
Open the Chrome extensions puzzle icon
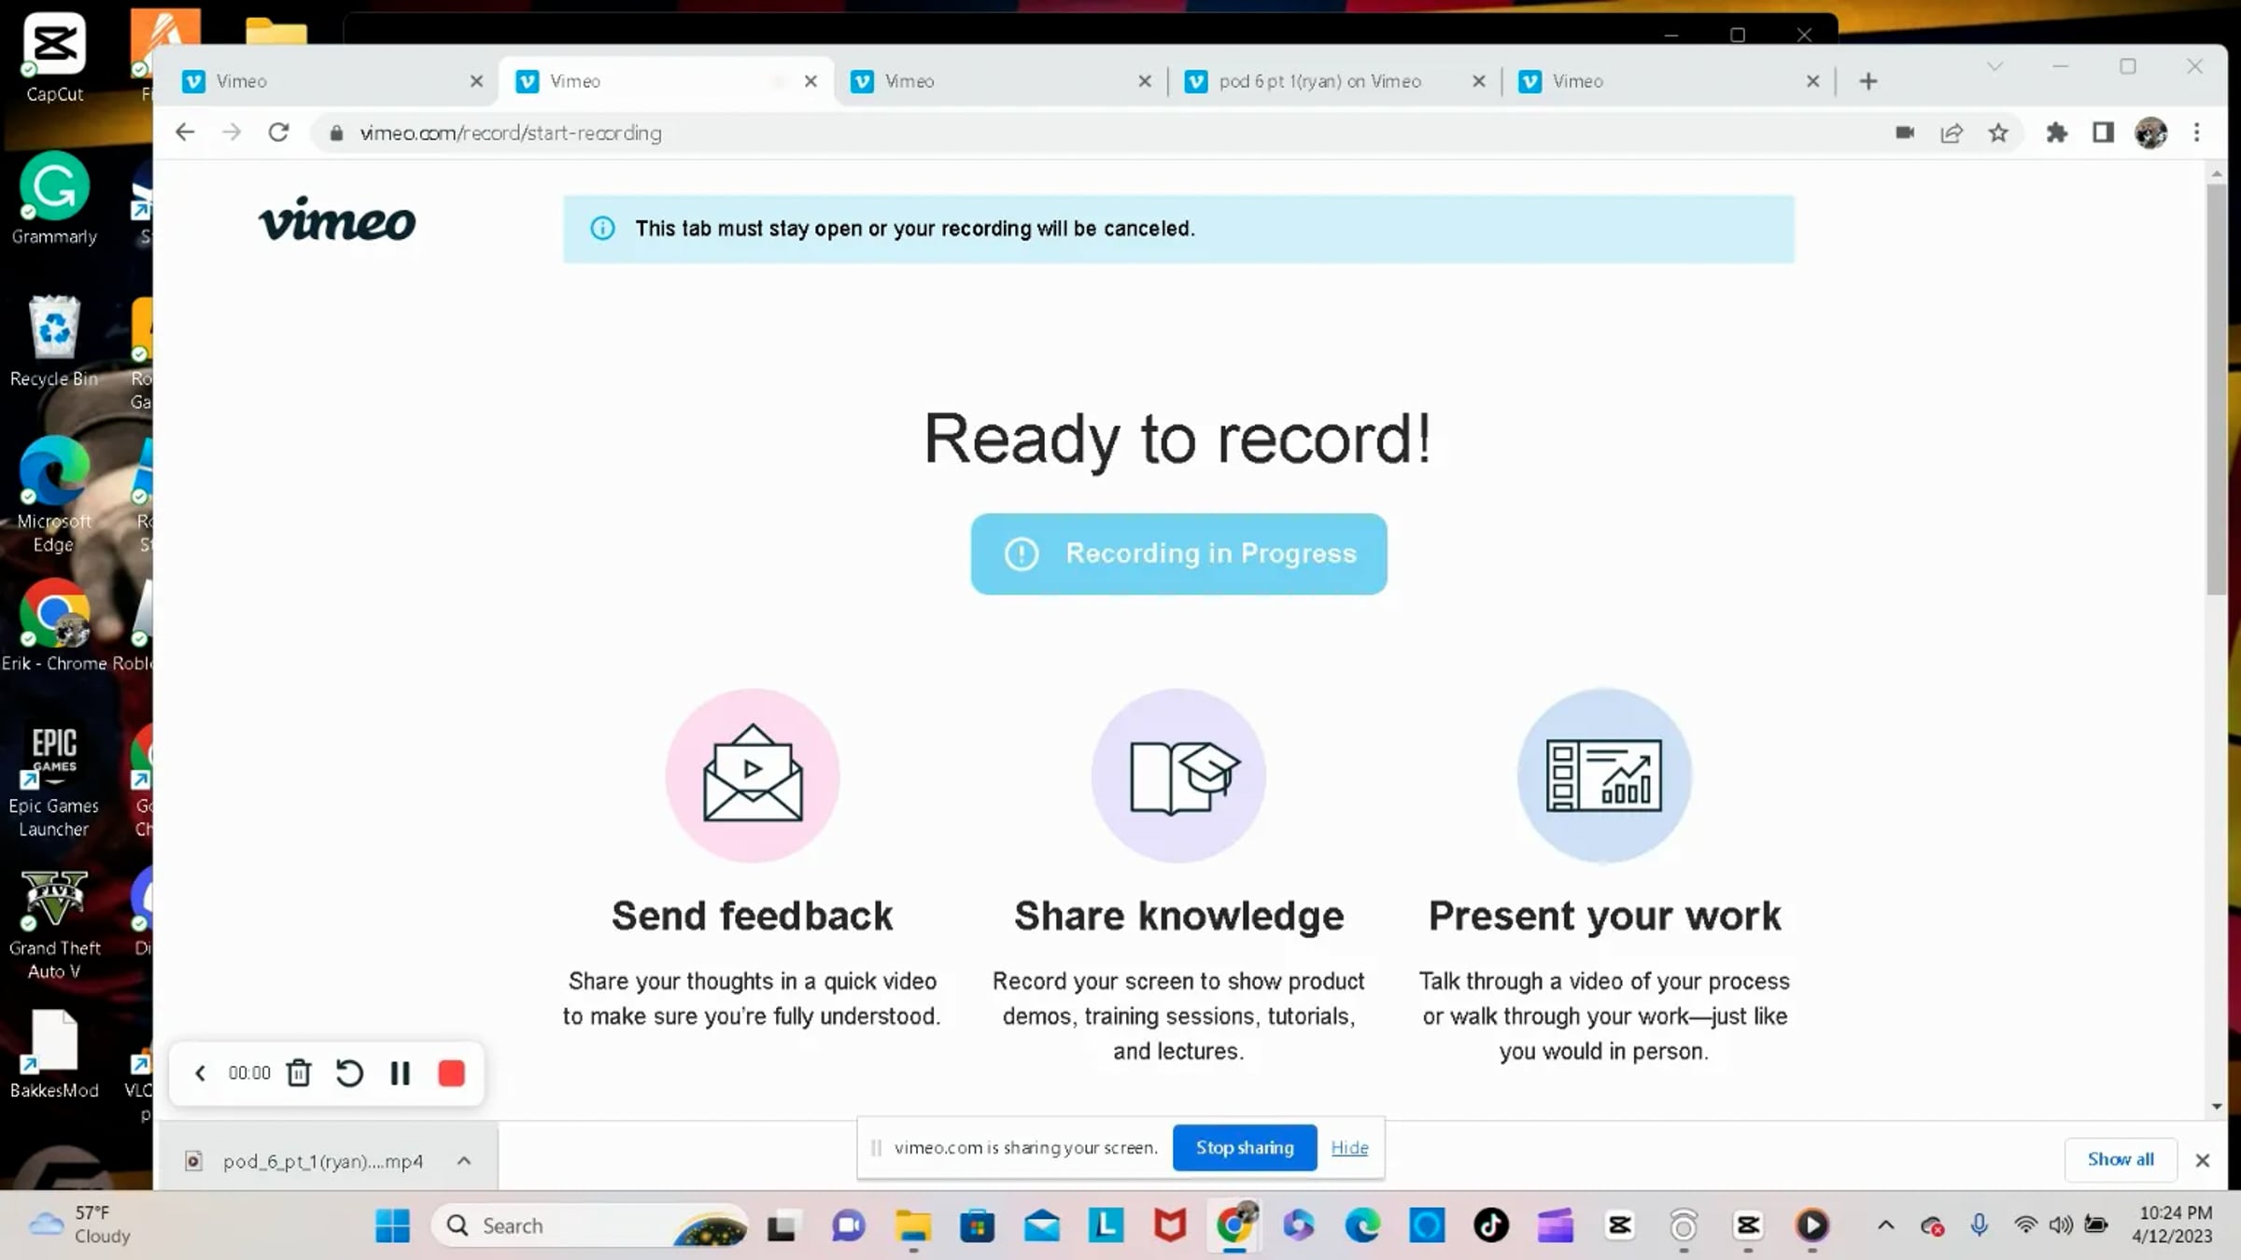(x=2056, y=133)
